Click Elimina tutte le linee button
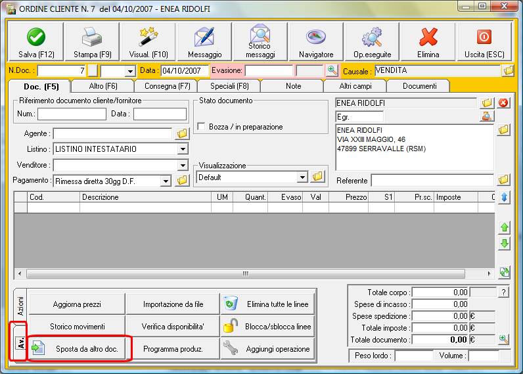Image resolution: width=523 pixels, height=374 pixels. point(267,304)
